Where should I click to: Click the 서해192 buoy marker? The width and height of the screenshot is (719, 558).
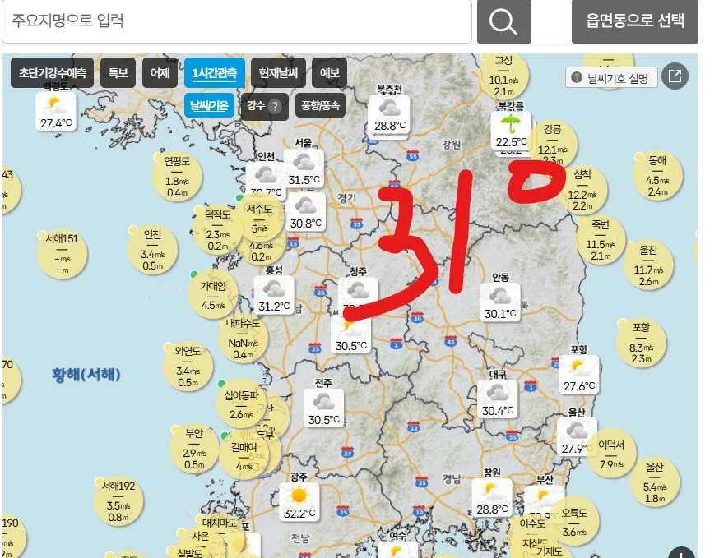(x=118, y=501)
